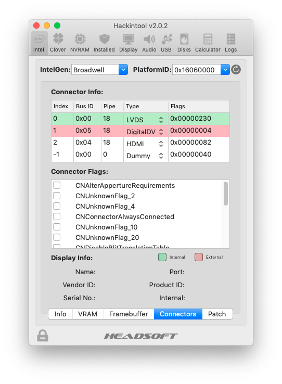
Task: Open the Display toolbar section
Action: tap(129, 43)
